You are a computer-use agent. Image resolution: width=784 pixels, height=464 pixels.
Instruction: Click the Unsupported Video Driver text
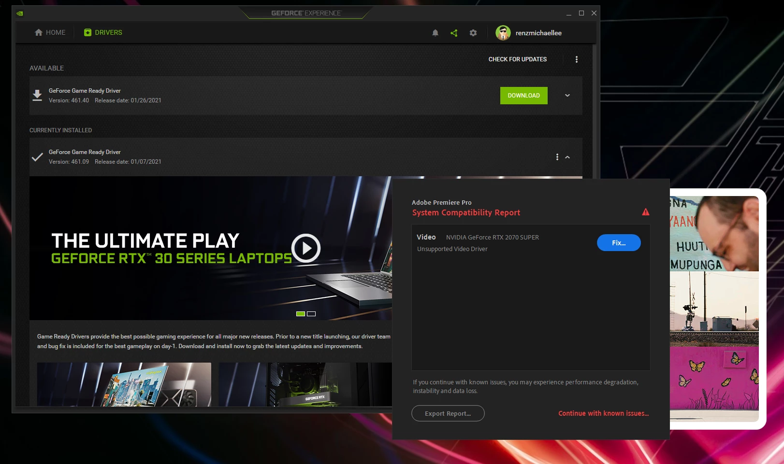click(x=452, y=249)
